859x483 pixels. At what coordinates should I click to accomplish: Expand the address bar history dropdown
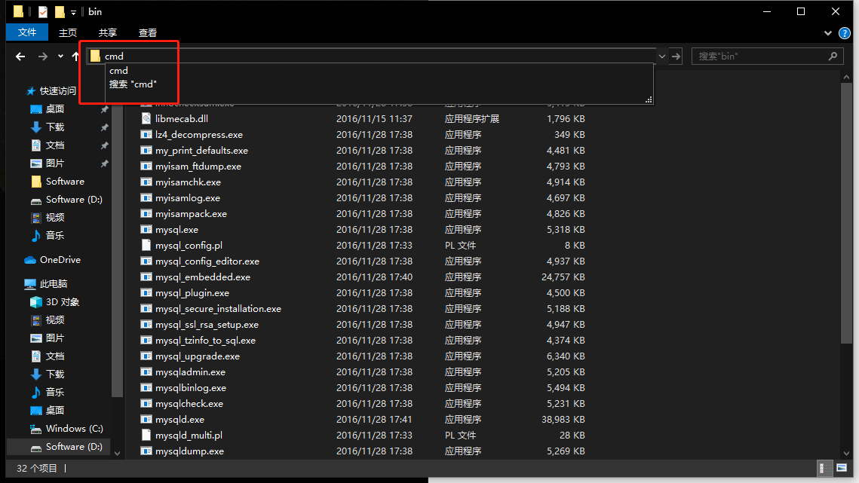click(x=661, y=57)
